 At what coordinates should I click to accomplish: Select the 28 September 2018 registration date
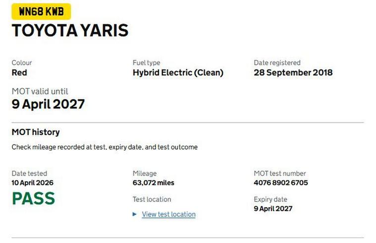[293, 72]
